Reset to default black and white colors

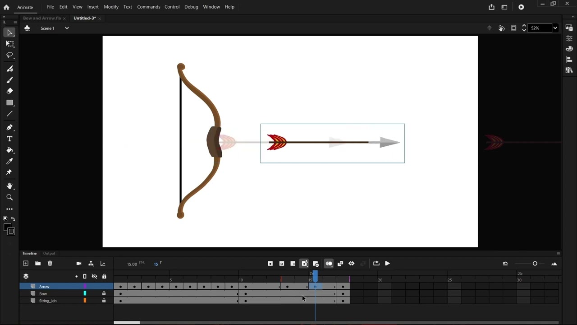[6, 219]
